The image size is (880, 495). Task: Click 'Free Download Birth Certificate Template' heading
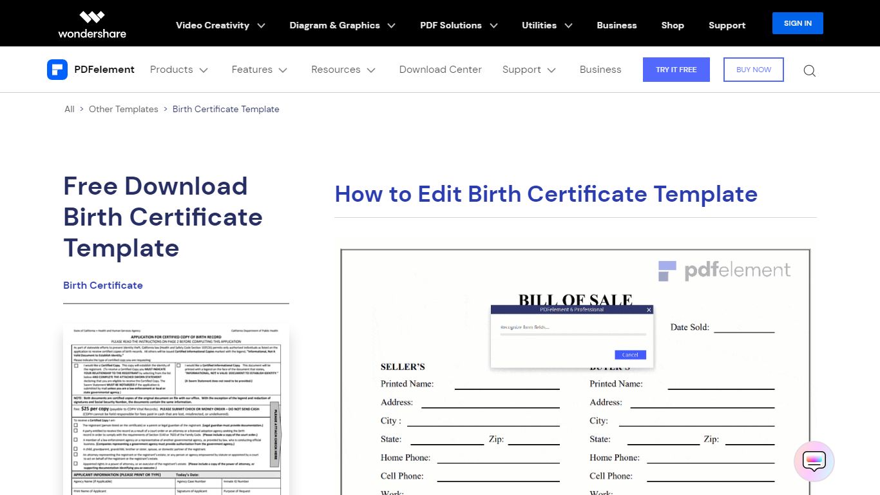(x=163, y=217)
